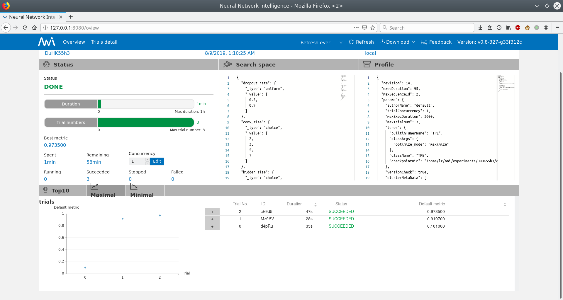Open the Firefox downloads panel

[x=480, y=28]
